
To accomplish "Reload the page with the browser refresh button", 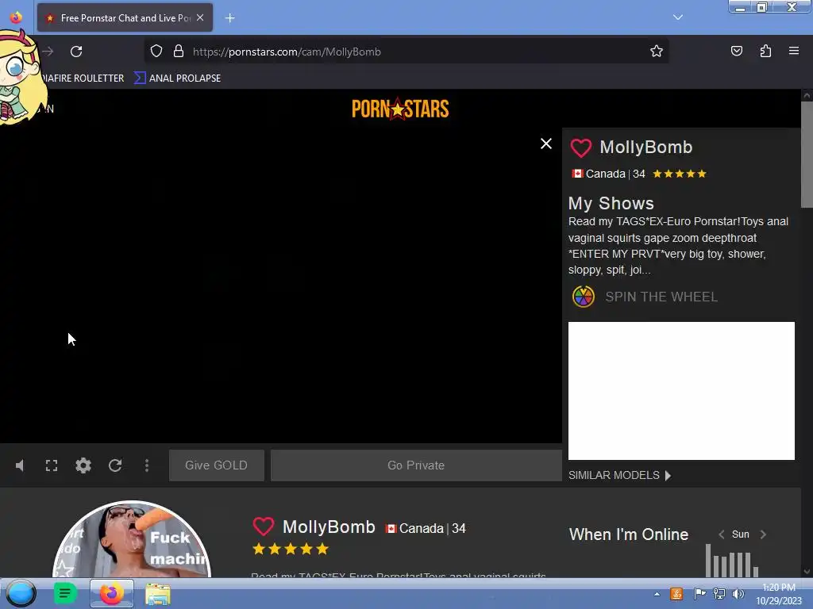I will (x=76, y=52).
